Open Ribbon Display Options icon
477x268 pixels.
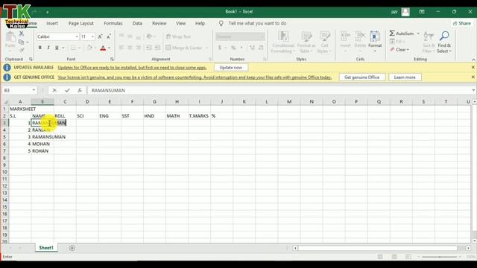[422, 12]
